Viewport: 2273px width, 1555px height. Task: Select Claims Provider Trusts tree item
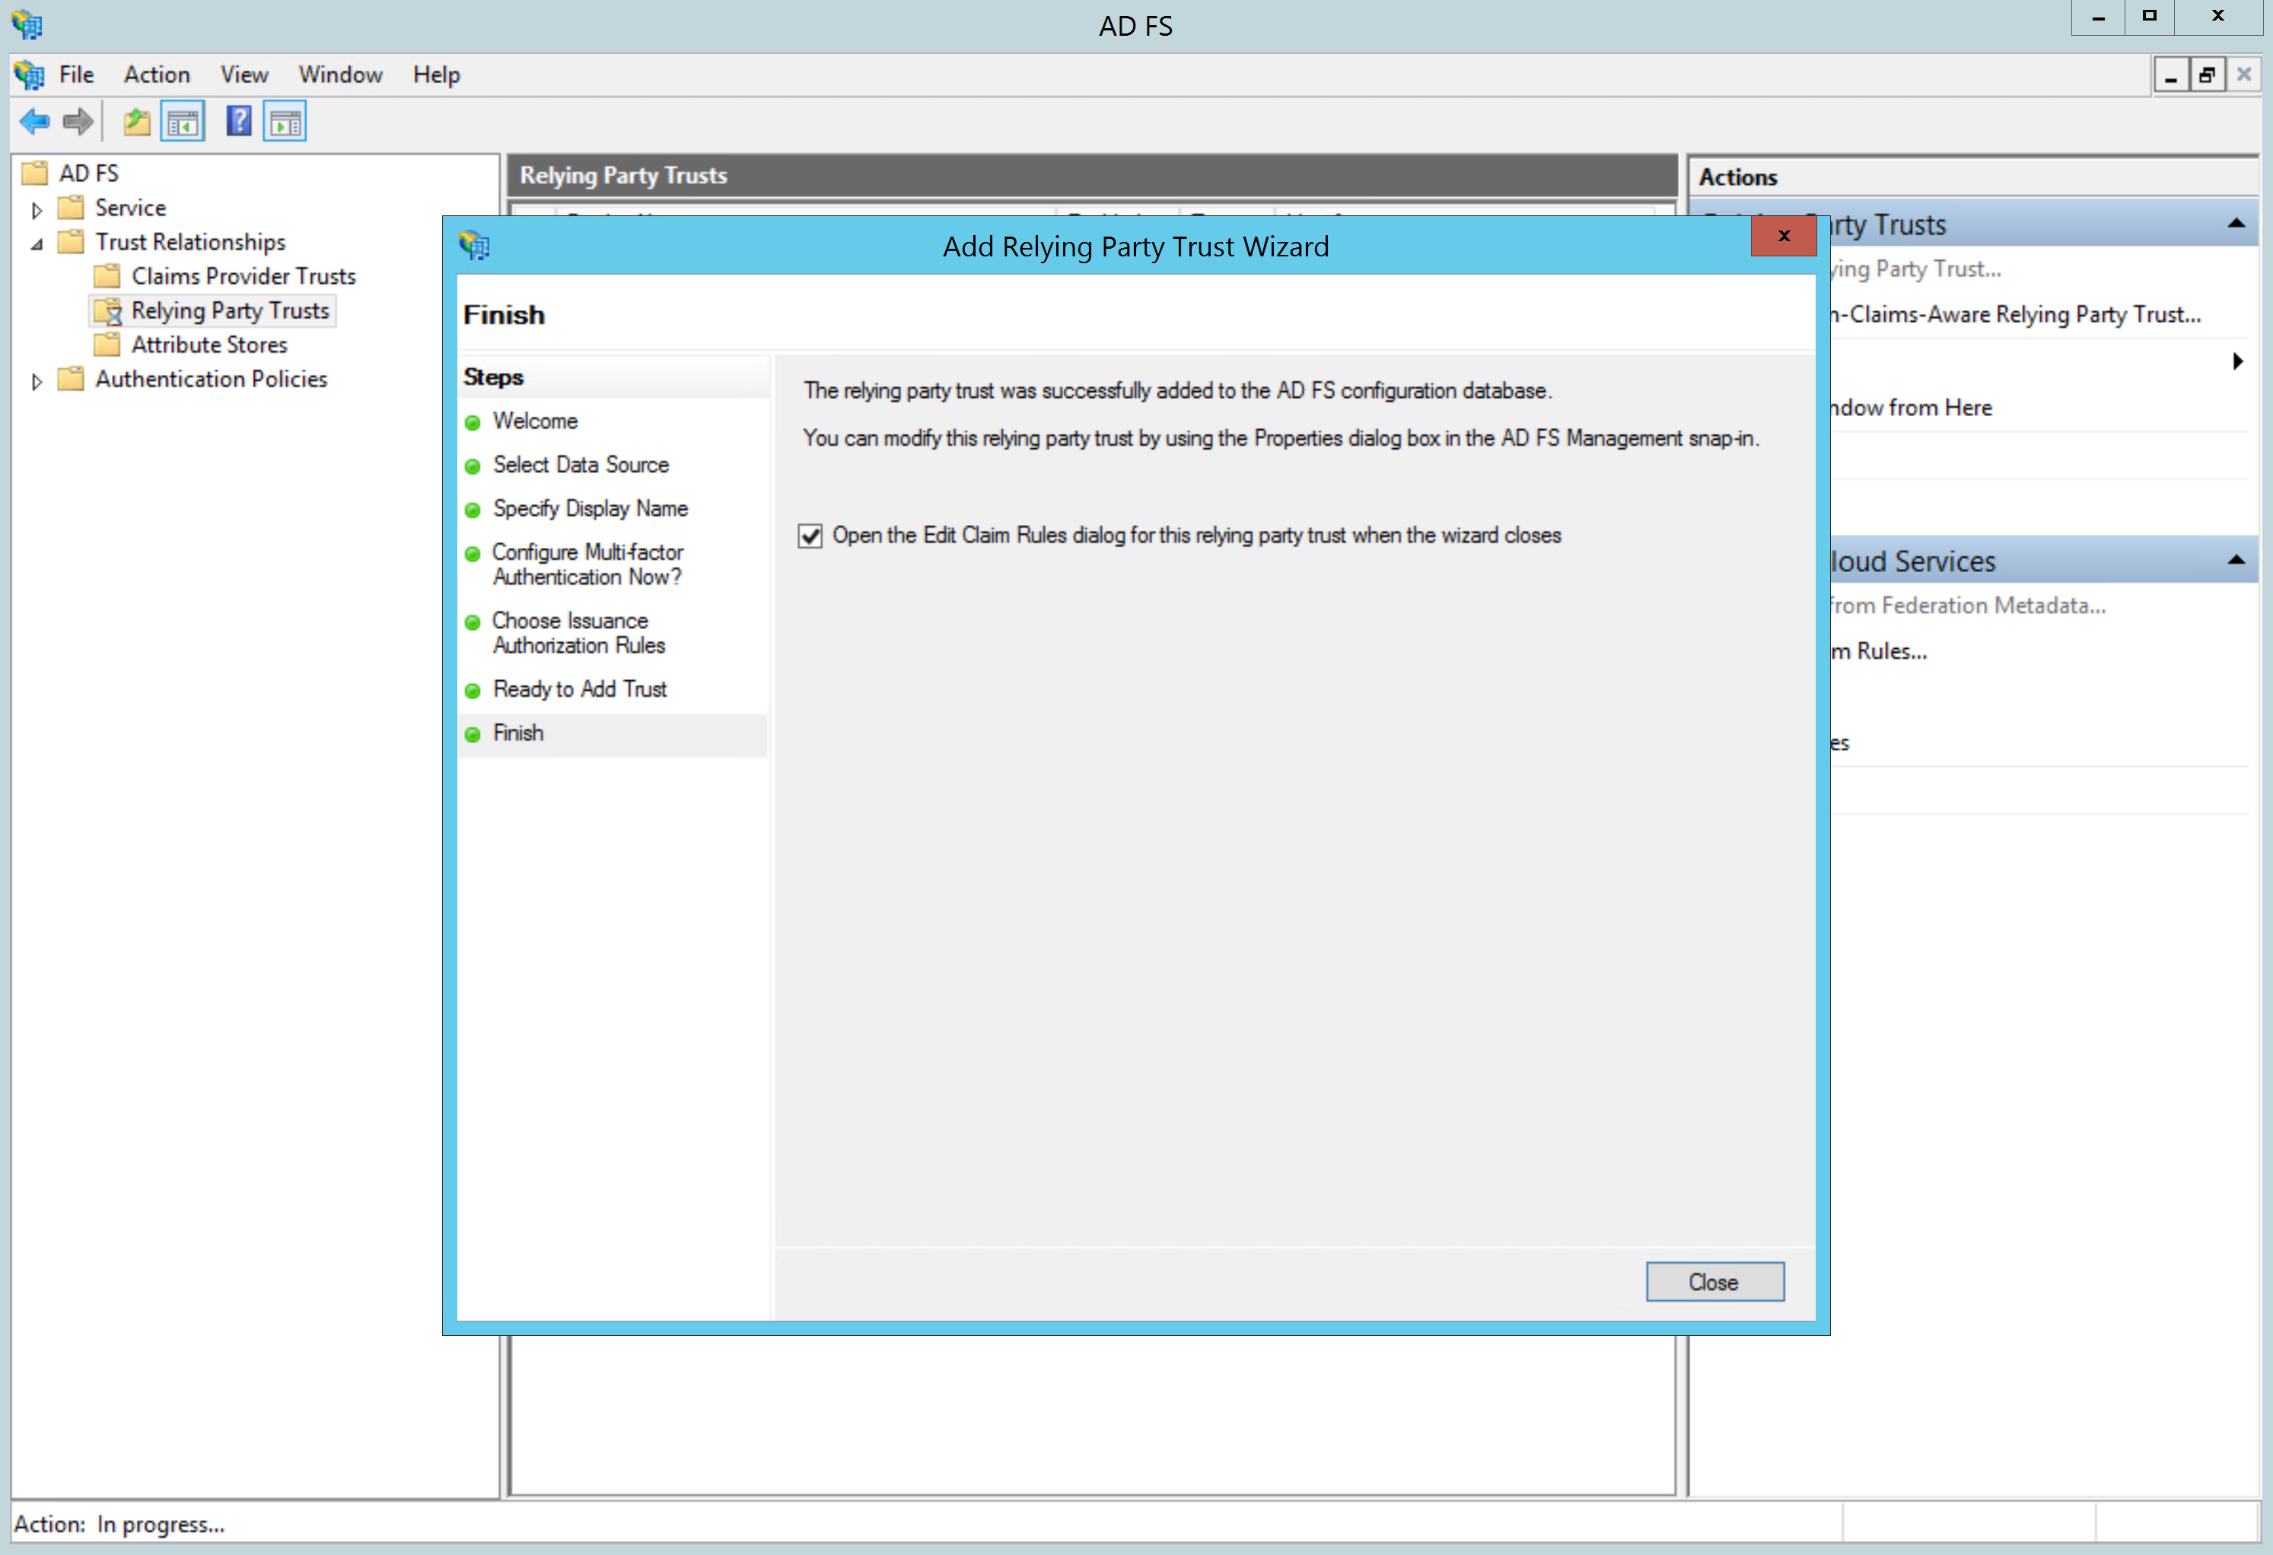[244, 276]
